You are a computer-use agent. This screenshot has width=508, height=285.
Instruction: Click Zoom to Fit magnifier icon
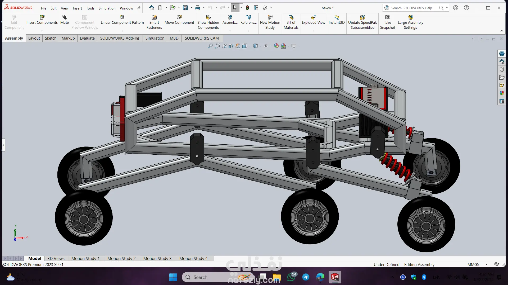(x=210, y=46)
